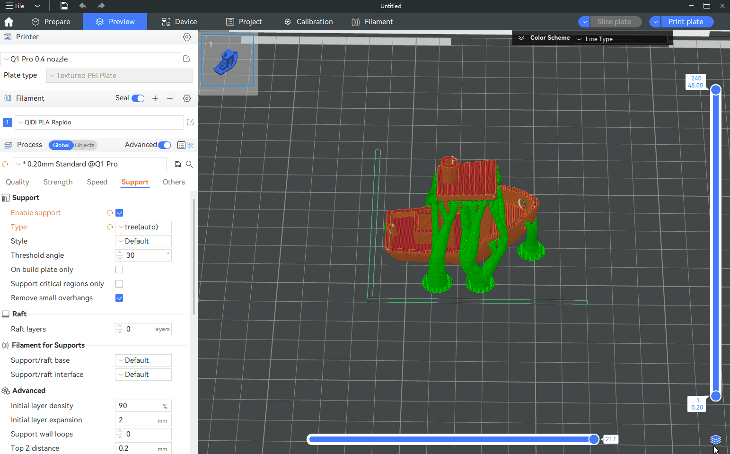Edit the Q1 Pro printer preset icon
This screenshot has height=454, width=730.
pos(186,59)
